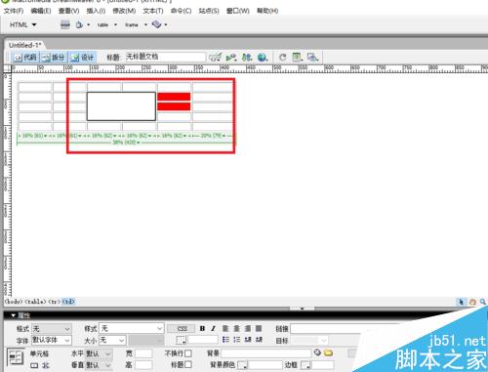The width and height of the screenshot is (488, 372).
Task: Justify text alignment
Action: (259, 328)
